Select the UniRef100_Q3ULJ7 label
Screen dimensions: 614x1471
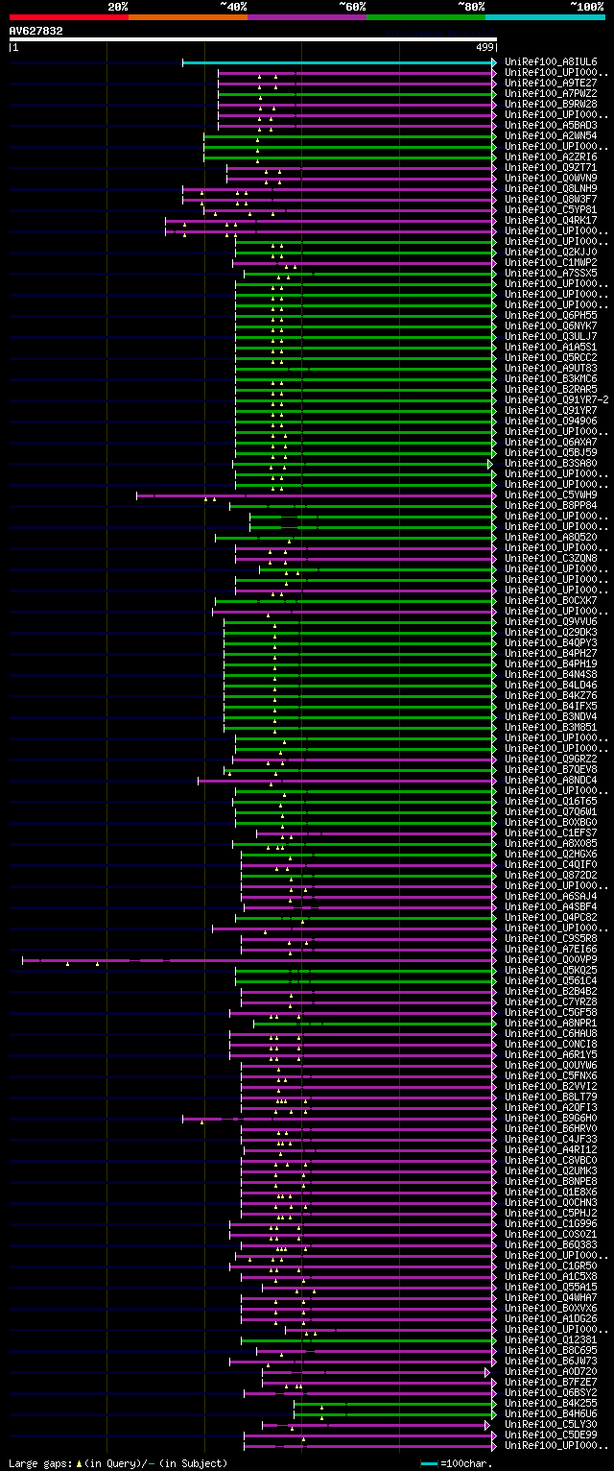click(551, 337)
